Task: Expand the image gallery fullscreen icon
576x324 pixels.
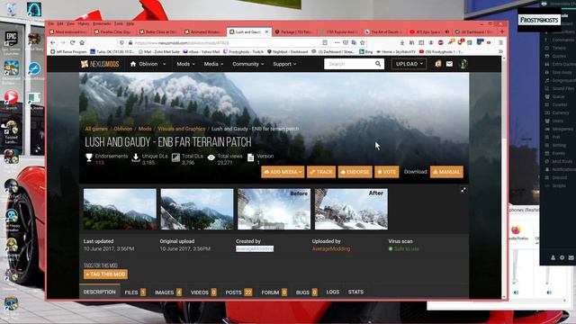Action: (x=463, y=190)
